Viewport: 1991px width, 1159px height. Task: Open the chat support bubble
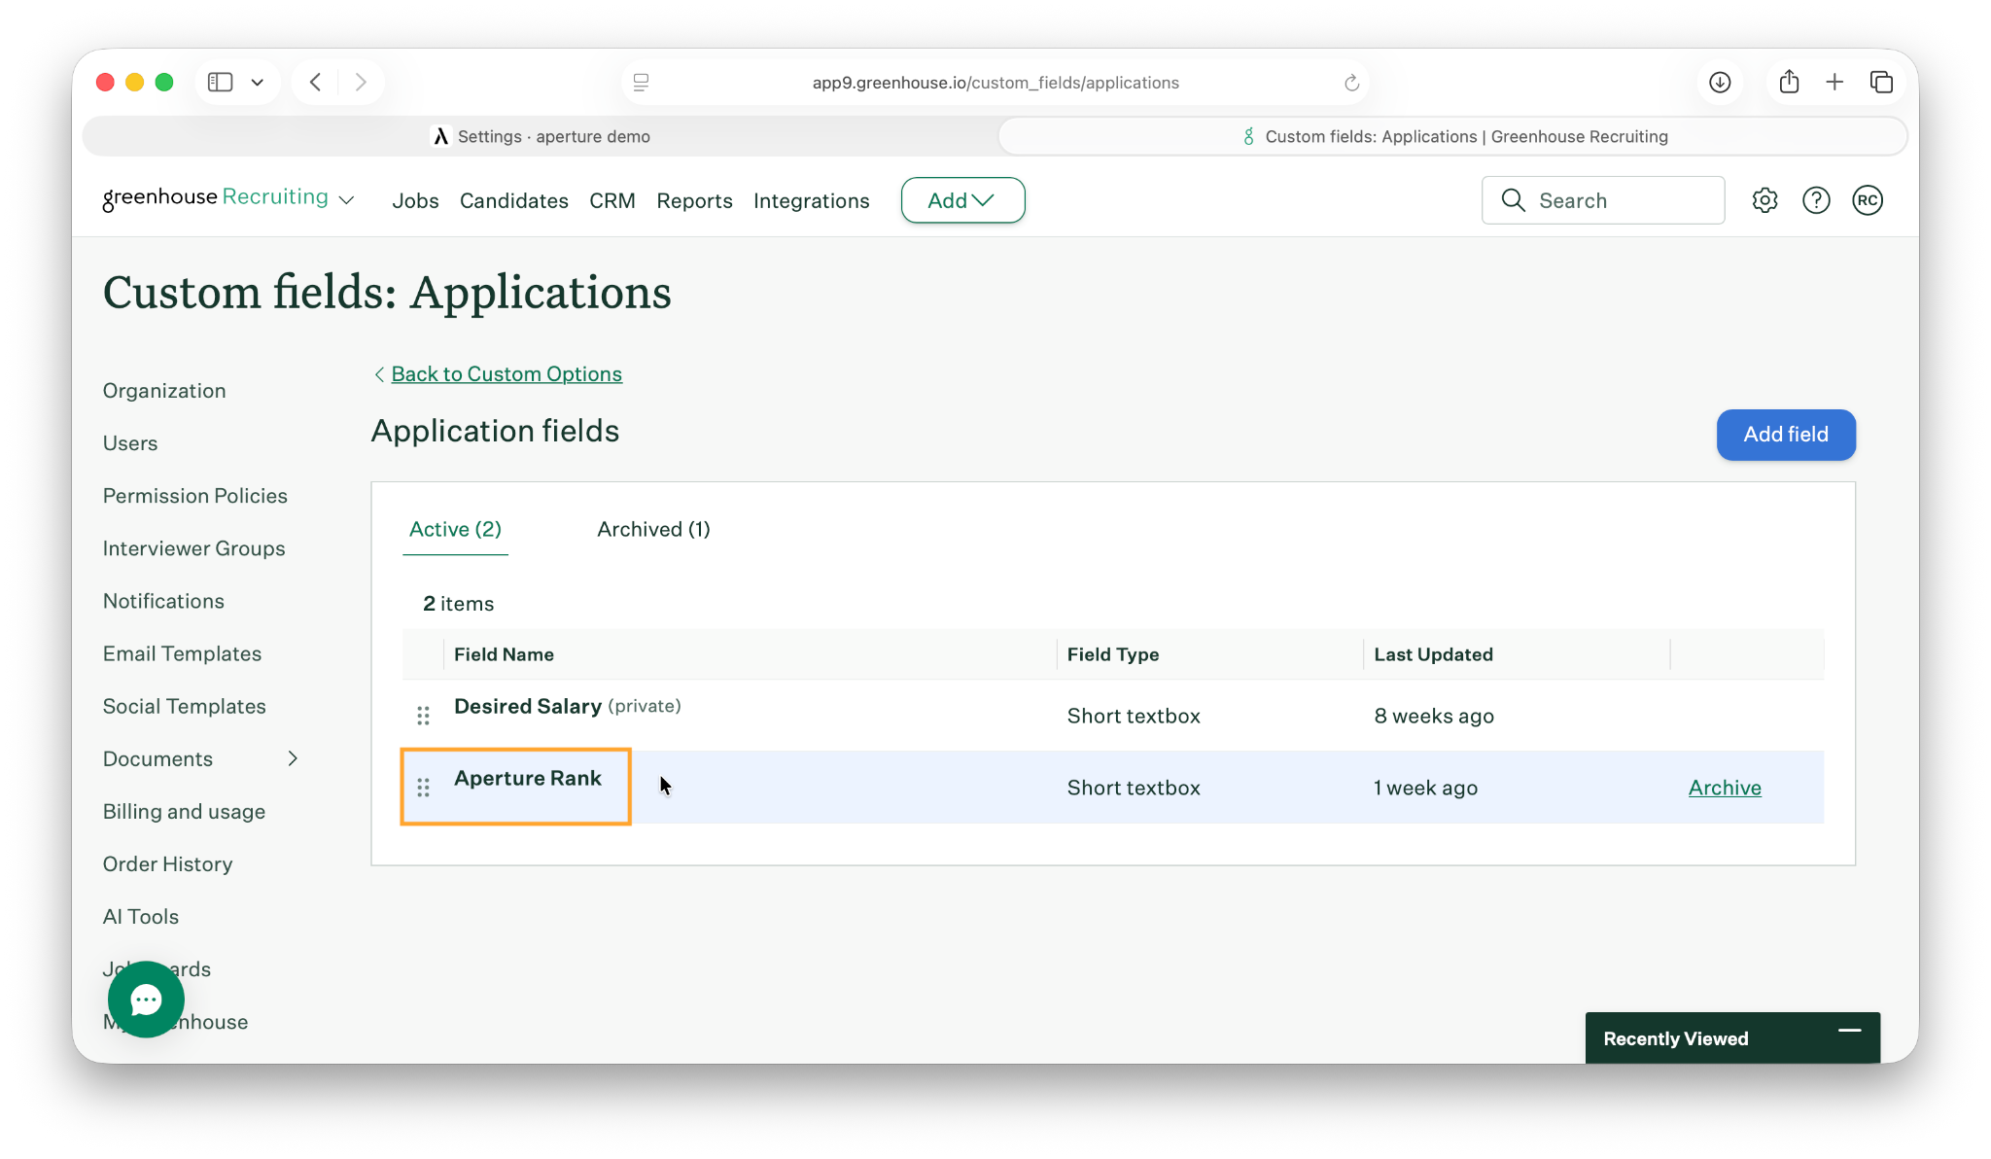[146, 1000]
